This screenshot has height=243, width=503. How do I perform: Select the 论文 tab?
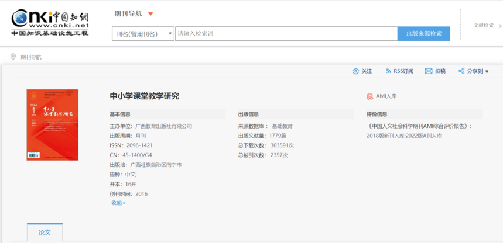pos(45,232)
